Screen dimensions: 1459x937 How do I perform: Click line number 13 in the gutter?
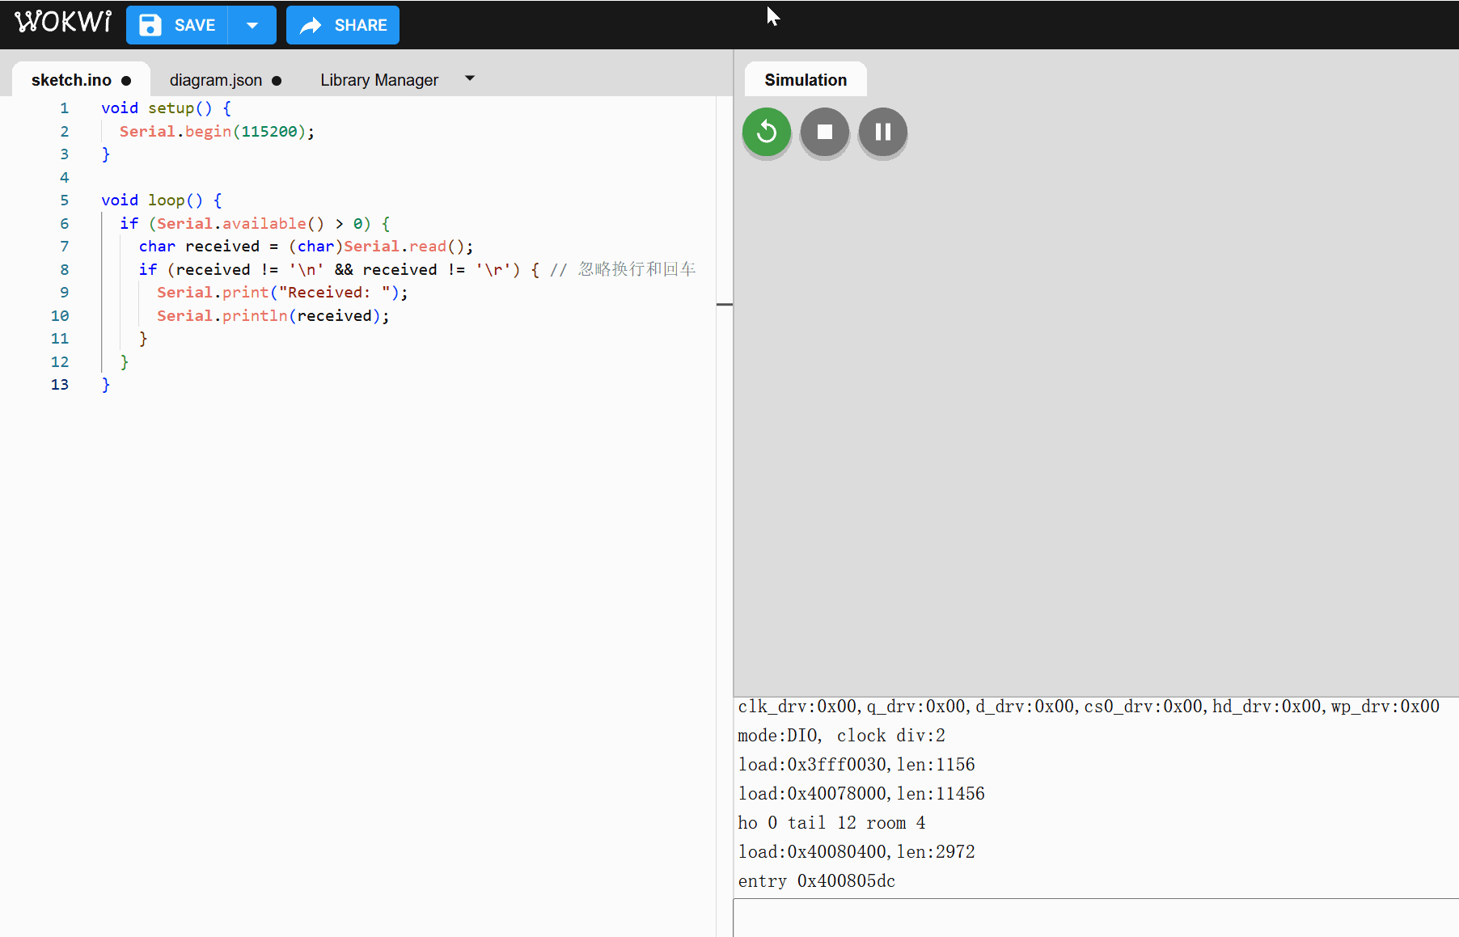[60, 385]
